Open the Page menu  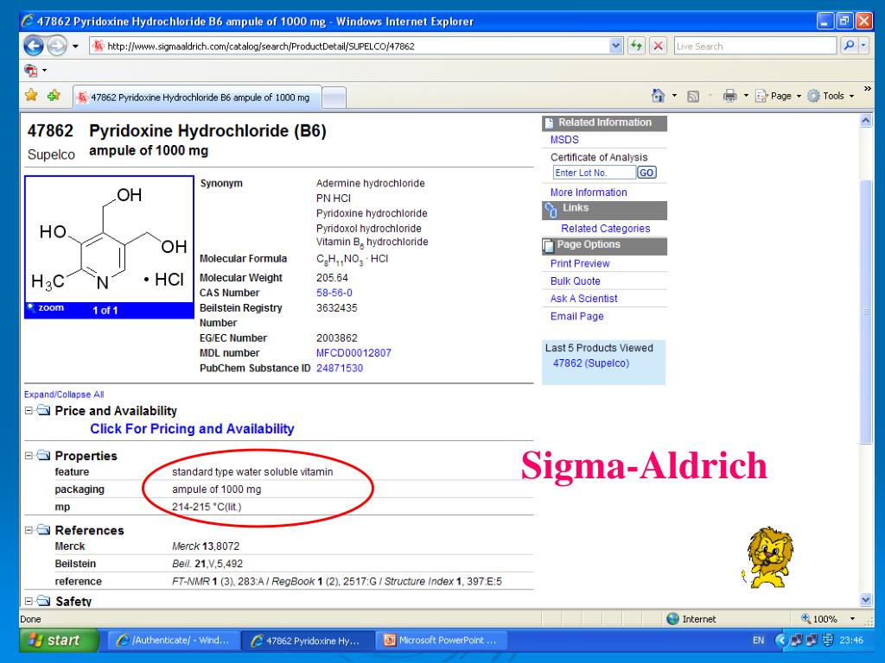[x=779, y=96]
